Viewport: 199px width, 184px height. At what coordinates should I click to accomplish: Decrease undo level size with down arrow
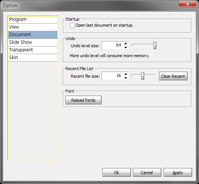pos(126,48)
